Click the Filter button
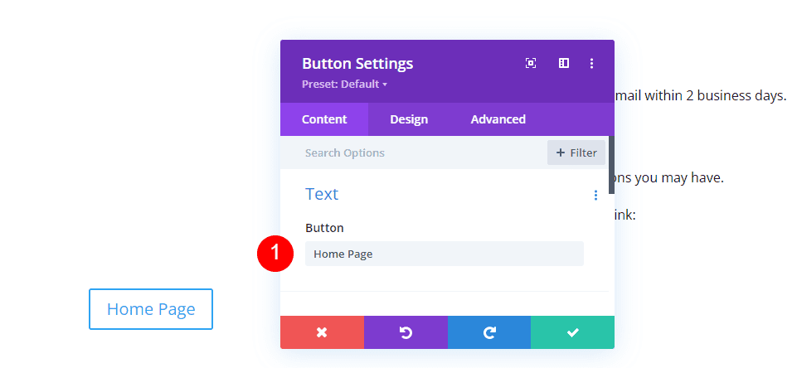The width and height of the screenshot is (797, 368). tap(576, 153)
